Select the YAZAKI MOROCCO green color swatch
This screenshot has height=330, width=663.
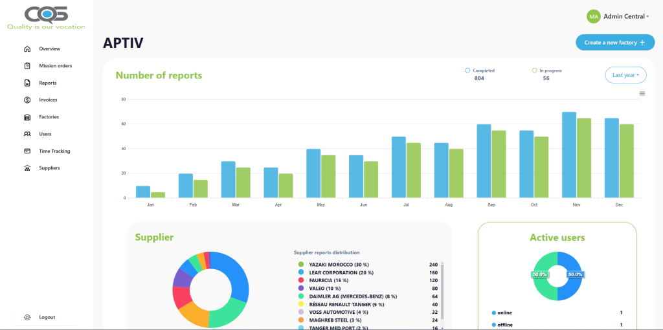tap(301, 264)
